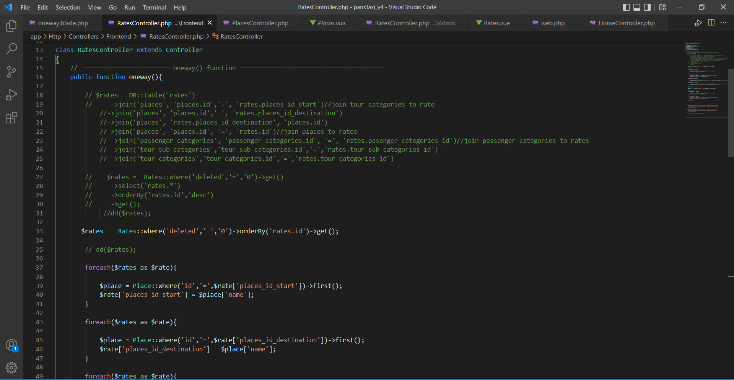Click the Controllers breadcrumb segment
The height and width of the screenshot is (380, 734).
coord(83,36)
